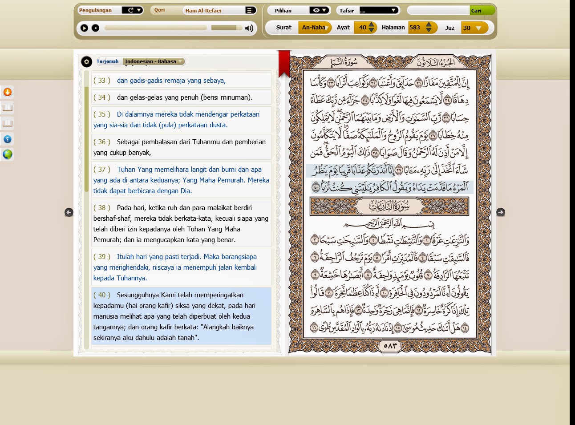This screenshot has width=575, height=425.
Task: Open the Surat An-Naba dropdown
Action: click(315, 28)
